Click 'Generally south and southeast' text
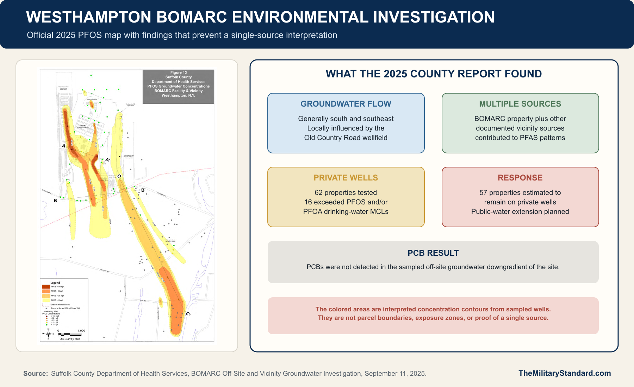This screenshot has height=387, width=634. click(x=346, y=119)
